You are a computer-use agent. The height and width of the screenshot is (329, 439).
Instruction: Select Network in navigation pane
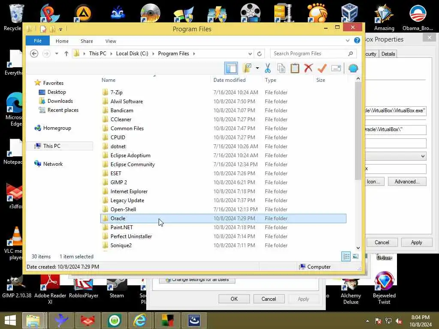tap(53, 164)
